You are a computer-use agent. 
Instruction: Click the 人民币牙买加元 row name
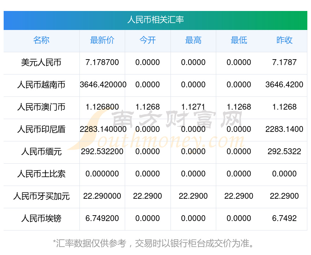[41, 196]
